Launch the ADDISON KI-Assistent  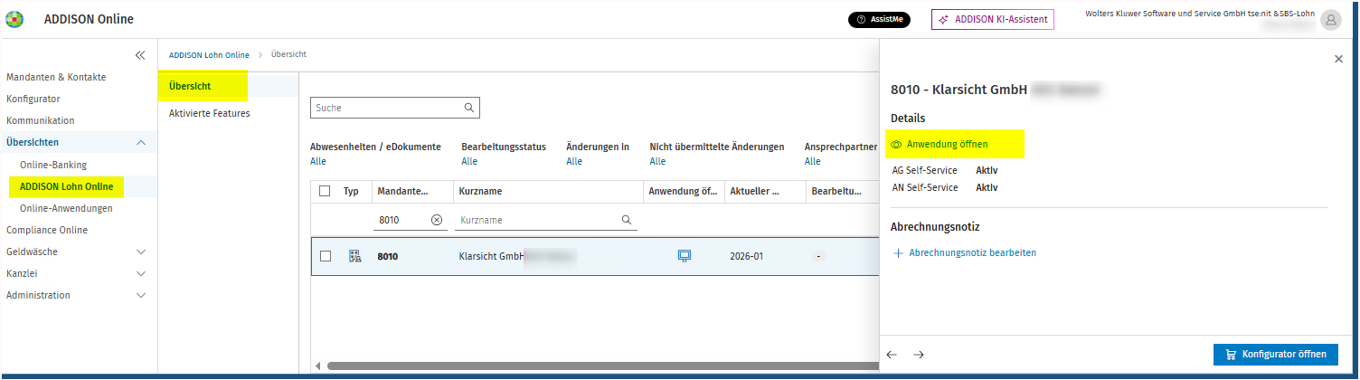coord(993,19)
